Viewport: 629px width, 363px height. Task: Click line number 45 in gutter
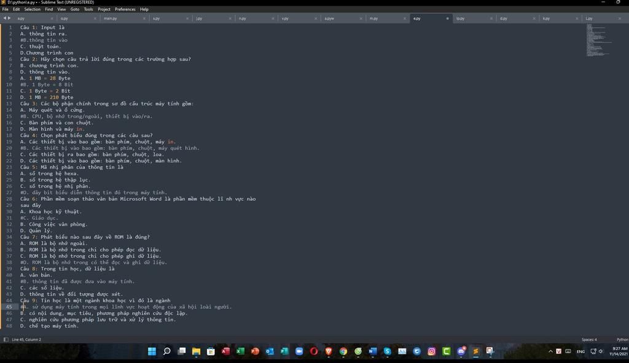point(9,307)
